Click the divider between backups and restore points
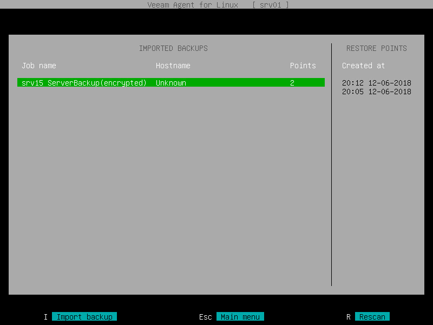The width and height of the screenshot is (433, 325). (331, 162)
